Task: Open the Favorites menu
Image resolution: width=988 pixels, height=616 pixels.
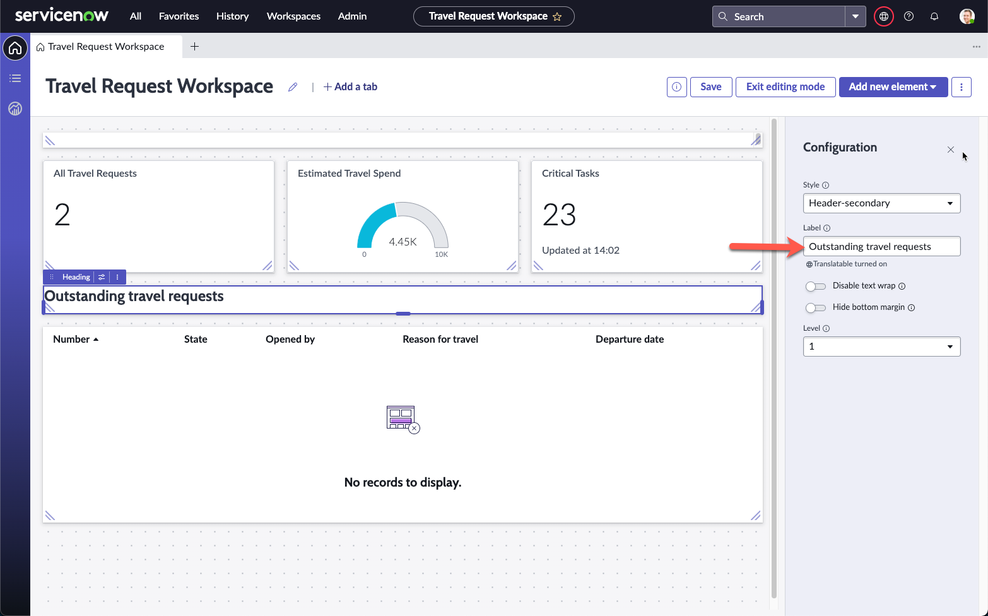Action: 179,16
